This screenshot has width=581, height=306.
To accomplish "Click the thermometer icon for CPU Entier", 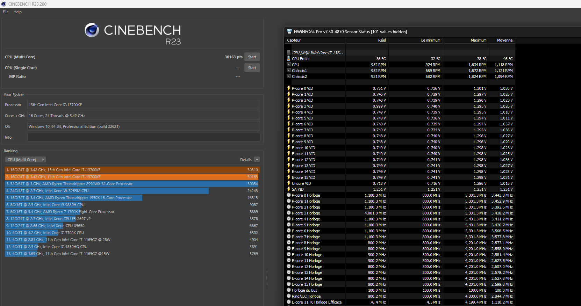I will click(x=289, y=59).
